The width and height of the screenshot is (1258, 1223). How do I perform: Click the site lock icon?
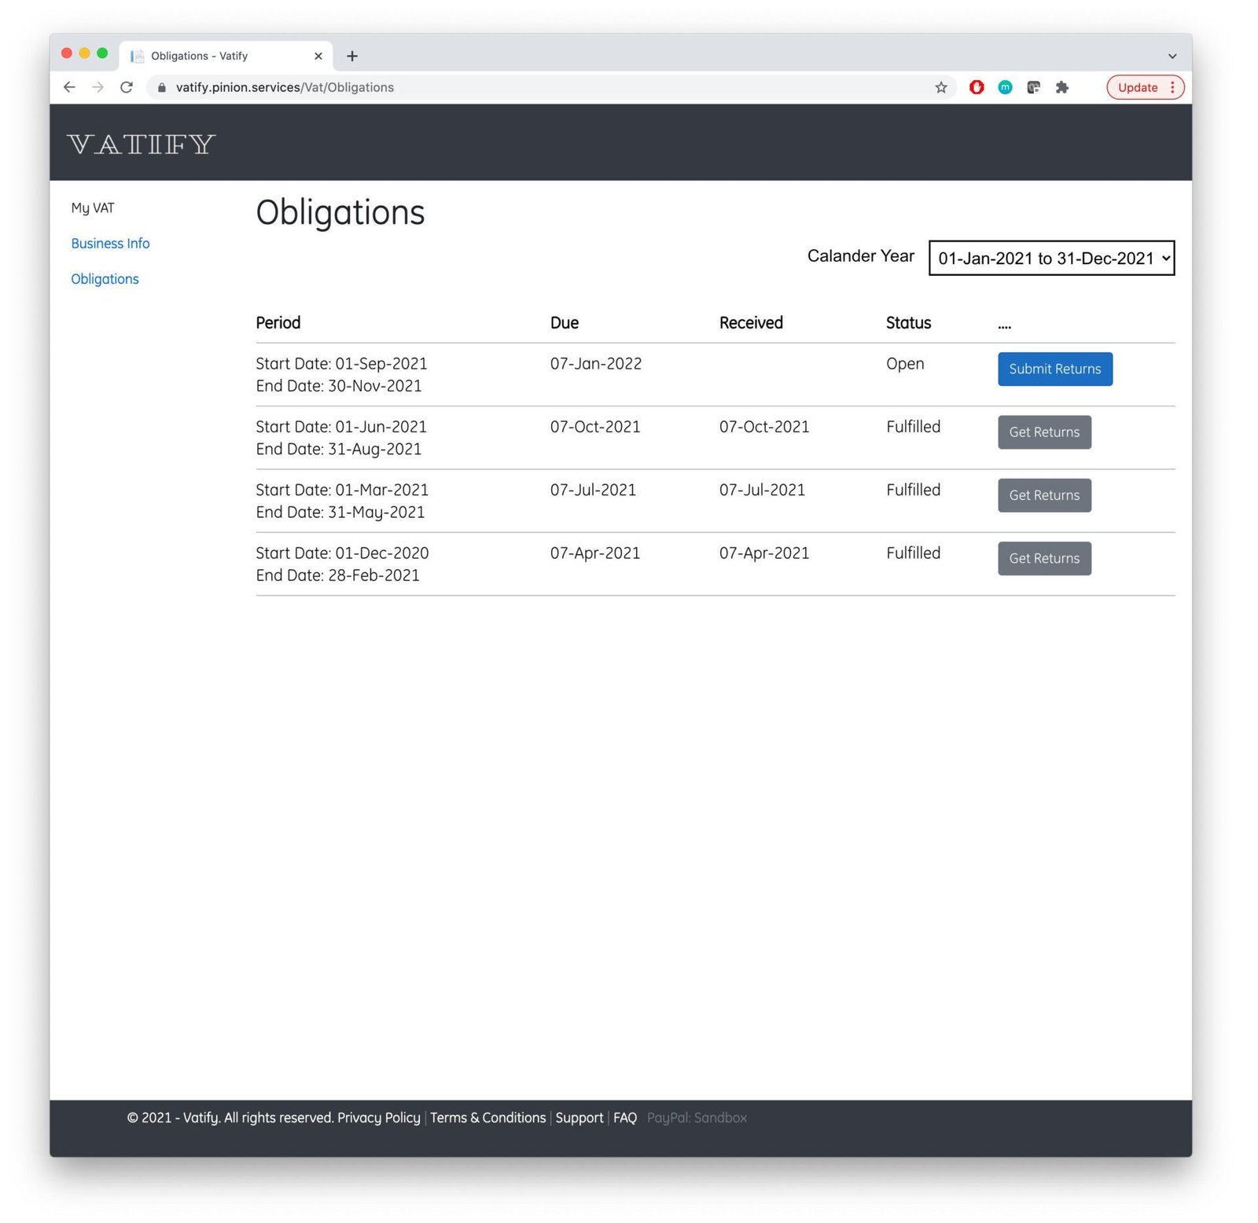coord(162,87)
